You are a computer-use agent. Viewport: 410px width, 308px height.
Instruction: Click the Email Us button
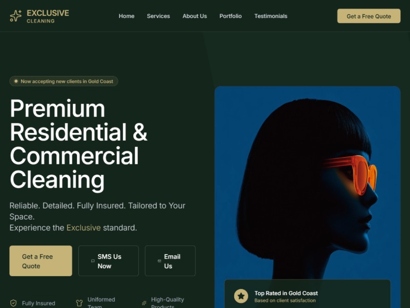tap(170, 261)
